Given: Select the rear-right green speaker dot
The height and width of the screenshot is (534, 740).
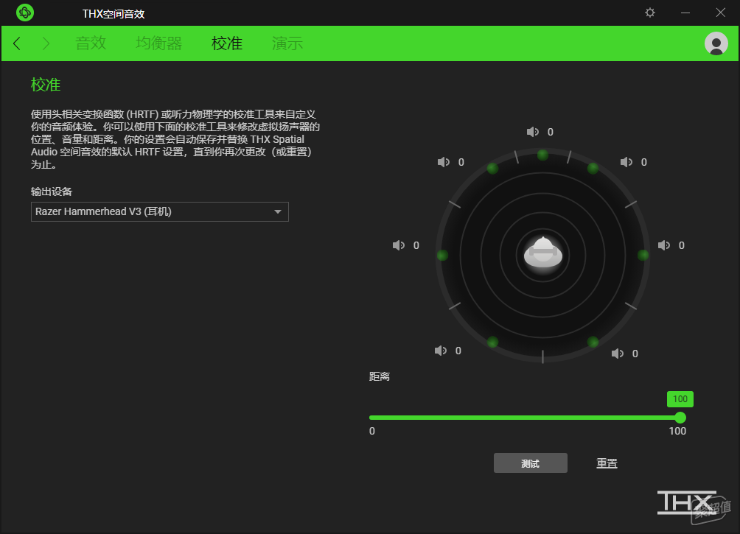Looking at the screenshot, I should point(593,342).
